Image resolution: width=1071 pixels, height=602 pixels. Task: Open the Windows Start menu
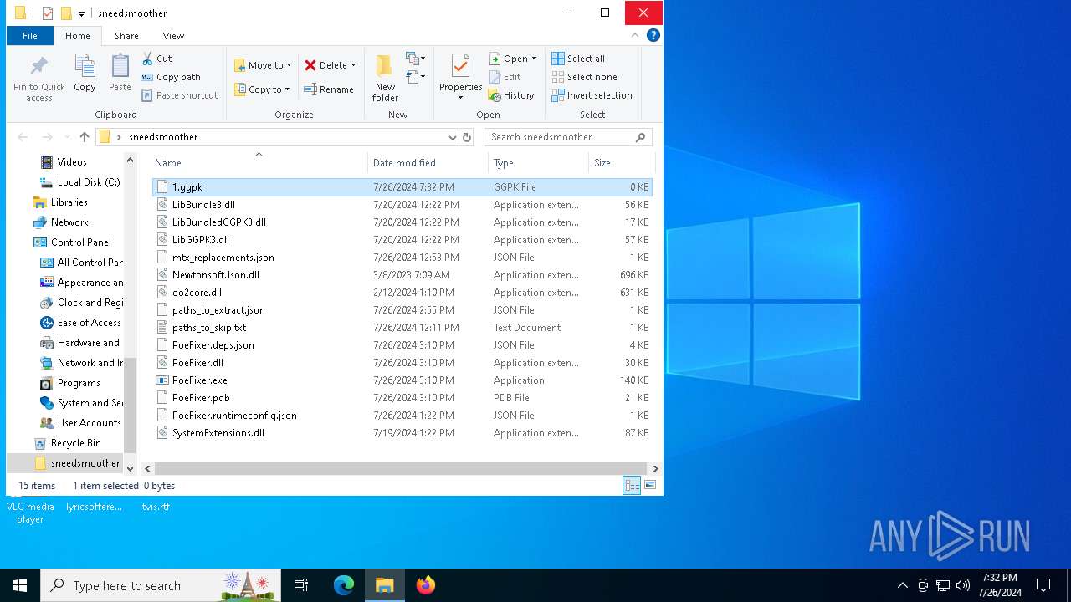pyautogui.click(x=20, y=585)
